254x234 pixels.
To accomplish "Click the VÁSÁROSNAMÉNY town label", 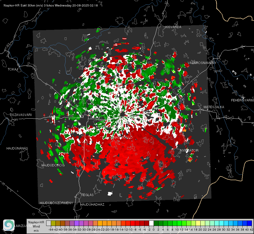I will point(202,63).
